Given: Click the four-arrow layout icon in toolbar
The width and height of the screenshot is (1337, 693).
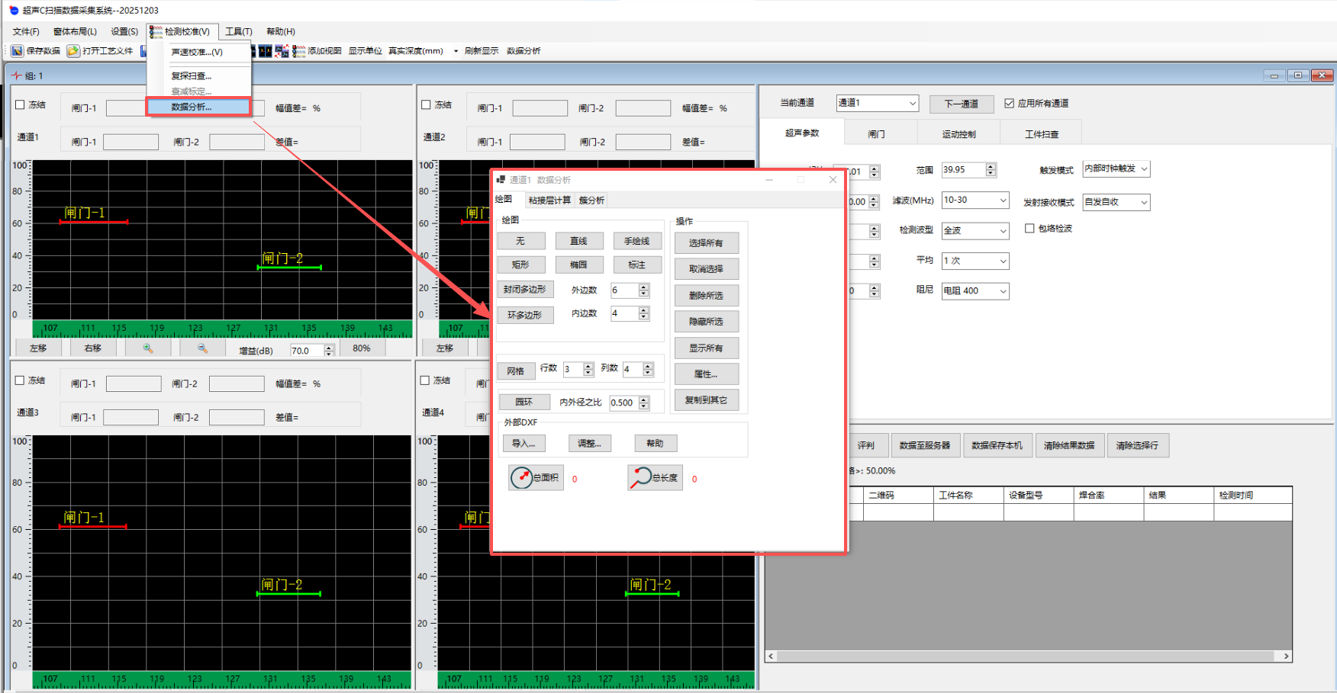Looking at the screenshot, I should (282, 51).
